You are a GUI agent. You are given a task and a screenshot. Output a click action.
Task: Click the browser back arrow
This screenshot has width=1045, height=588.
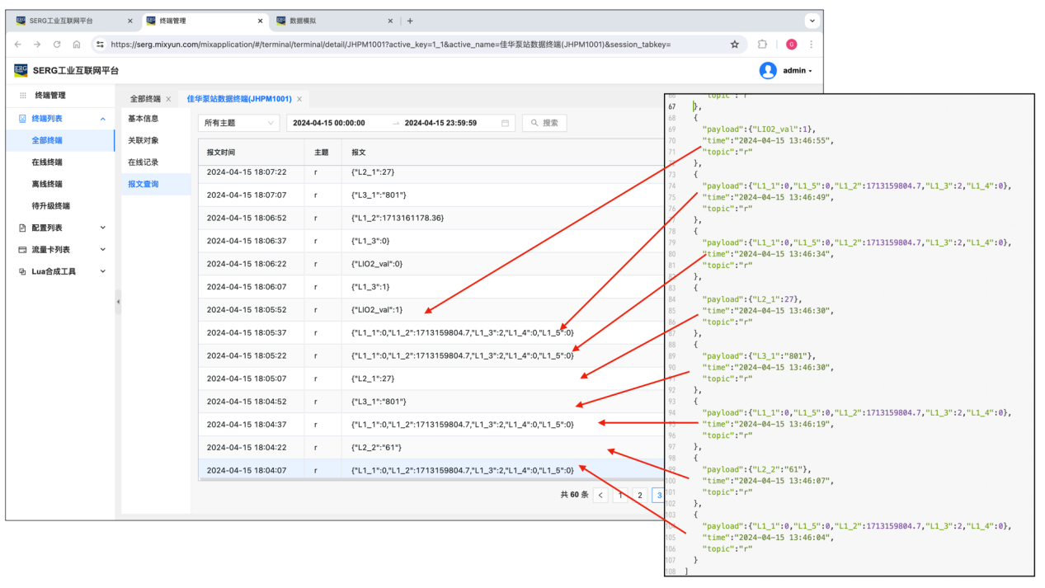click(18, 45)
